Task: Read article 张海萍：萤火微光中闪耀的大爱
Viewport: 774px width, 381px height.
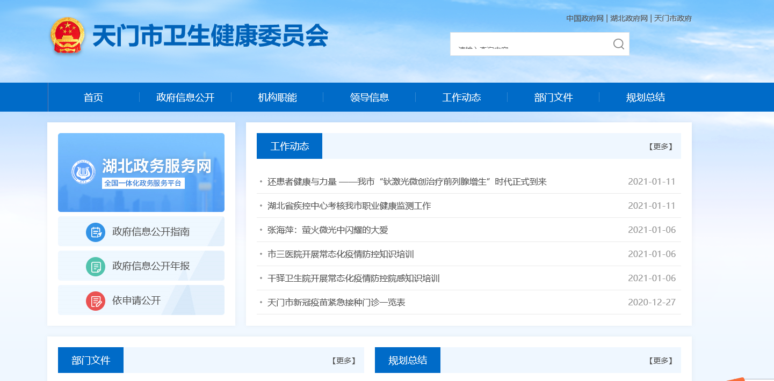Action: coord(328,230)
